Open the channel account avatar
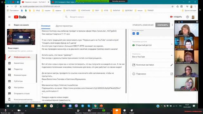Screen dimensions: 203x114 pyautogui.click(x=193, y=17)
